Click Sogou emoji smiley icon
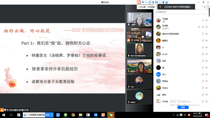210x118 pixels. tap(150, 2)
